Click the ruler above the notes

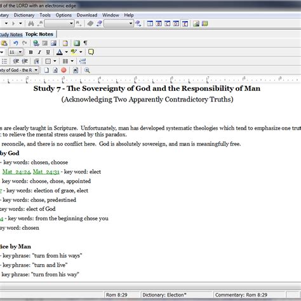[150, 79]
